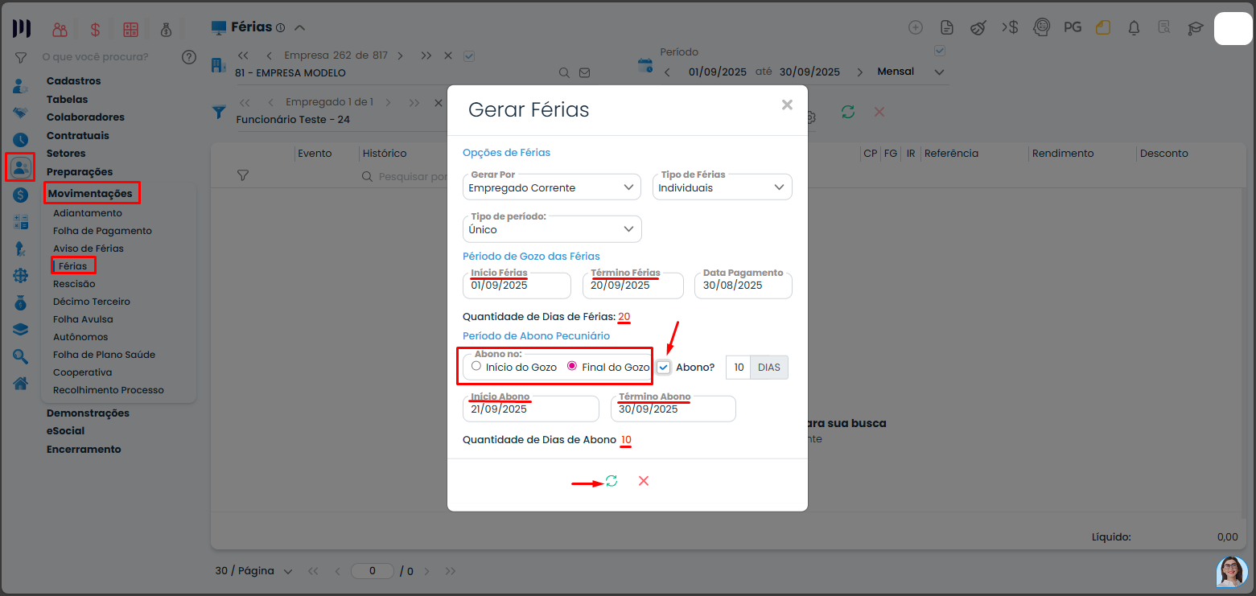Open the clock sidebar icon
This screenshot has width=1256, height=596.
point(20,140)
